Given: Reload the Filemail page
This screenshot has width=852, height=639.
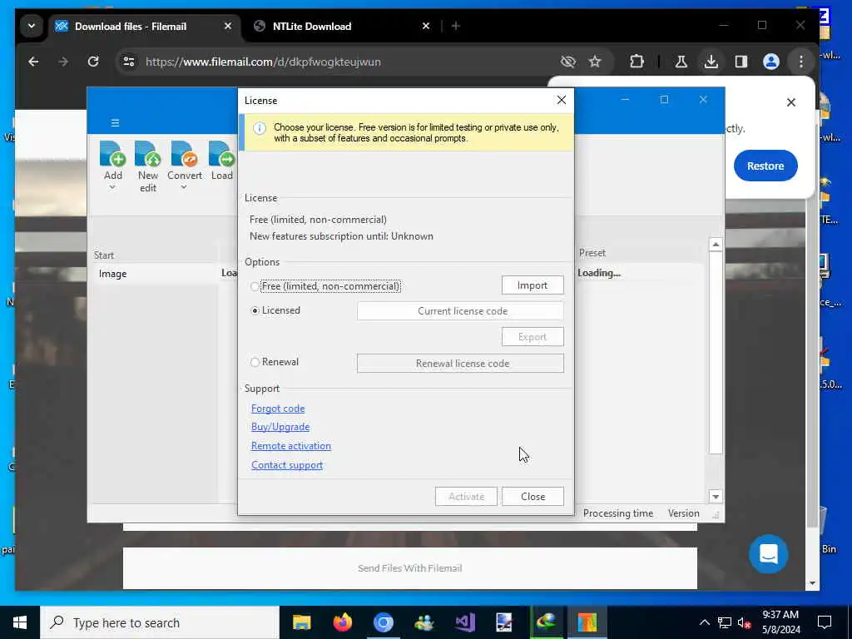Looking at the screenshot, I should tap(93, 62).
